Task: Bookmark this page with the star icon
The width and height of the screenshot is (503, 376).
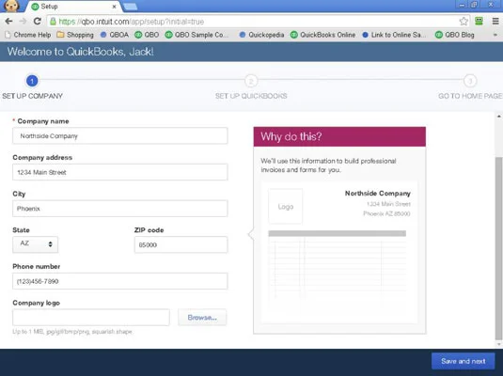Action: pos(464,22)
